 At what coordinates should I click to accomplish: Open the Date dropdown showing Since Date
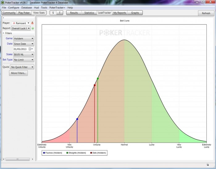click(x=24, y=44)
